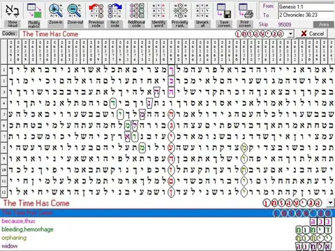Open the Modify matrix tool

click(x=34, y=11)
